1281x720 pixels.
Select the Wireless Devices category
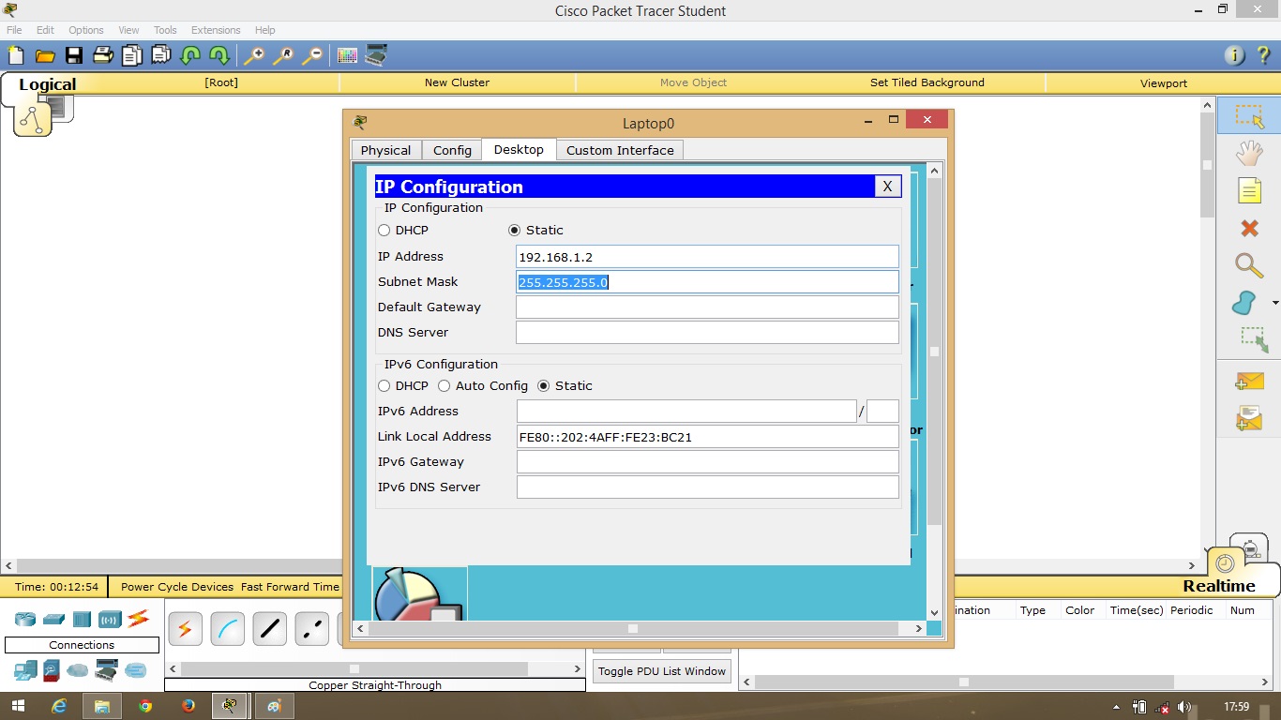[110, 619]
